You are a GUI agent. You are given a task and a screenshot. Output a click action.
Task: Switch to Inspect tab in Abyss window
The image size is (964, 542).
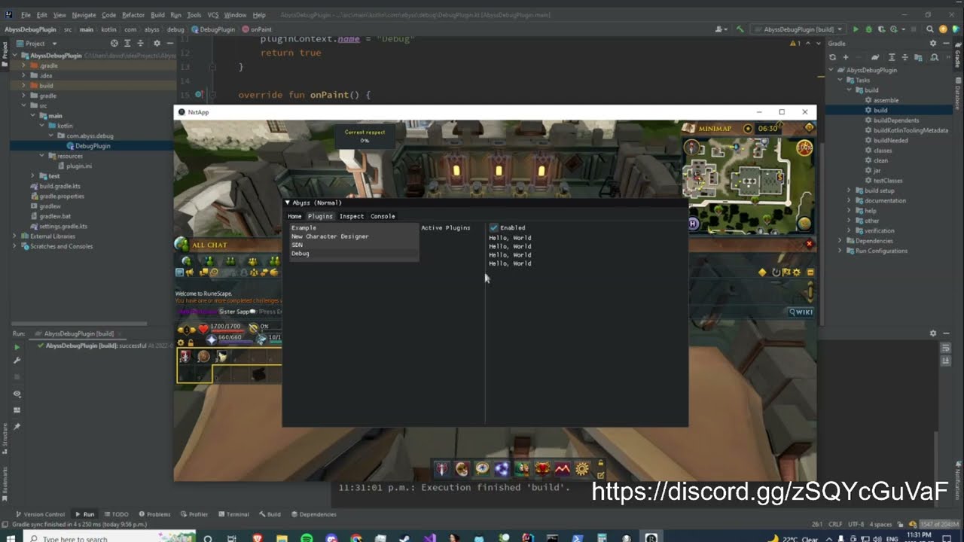[x=352, y=216]
